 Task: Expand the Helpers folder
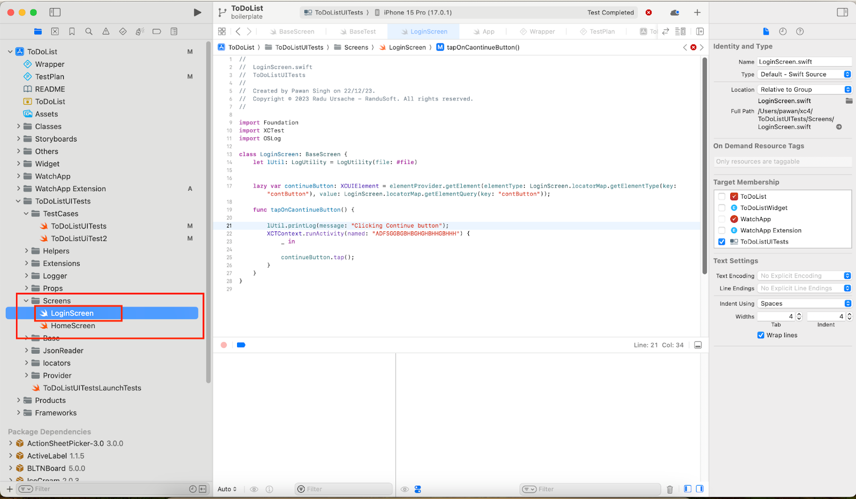click(x=26, y=251)
